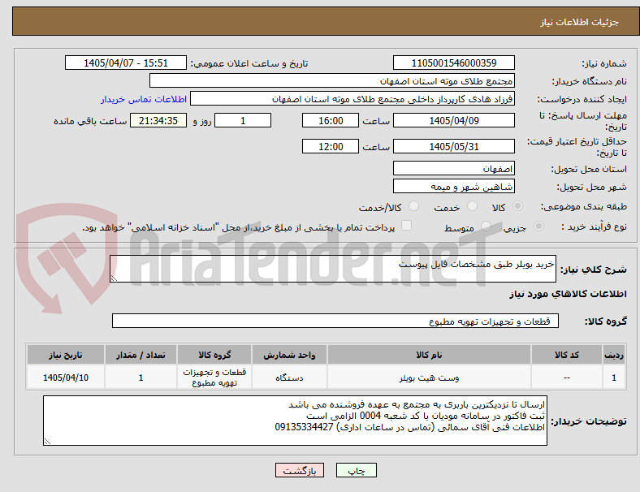The height and width of the screenshot is (492, 640).
Task: Toggle the اسناد خزانه اسلامی payment checkbox
Action: [407, 226]
